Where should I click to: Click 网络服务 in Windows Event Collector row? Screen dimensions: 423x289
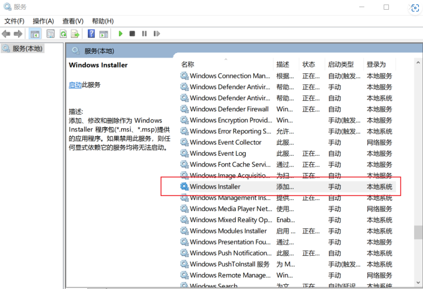[379, 142]
